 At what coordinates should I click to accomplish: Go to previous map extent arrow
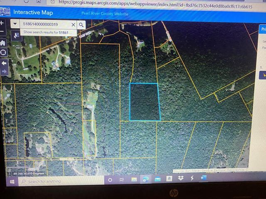pos(4,63)
